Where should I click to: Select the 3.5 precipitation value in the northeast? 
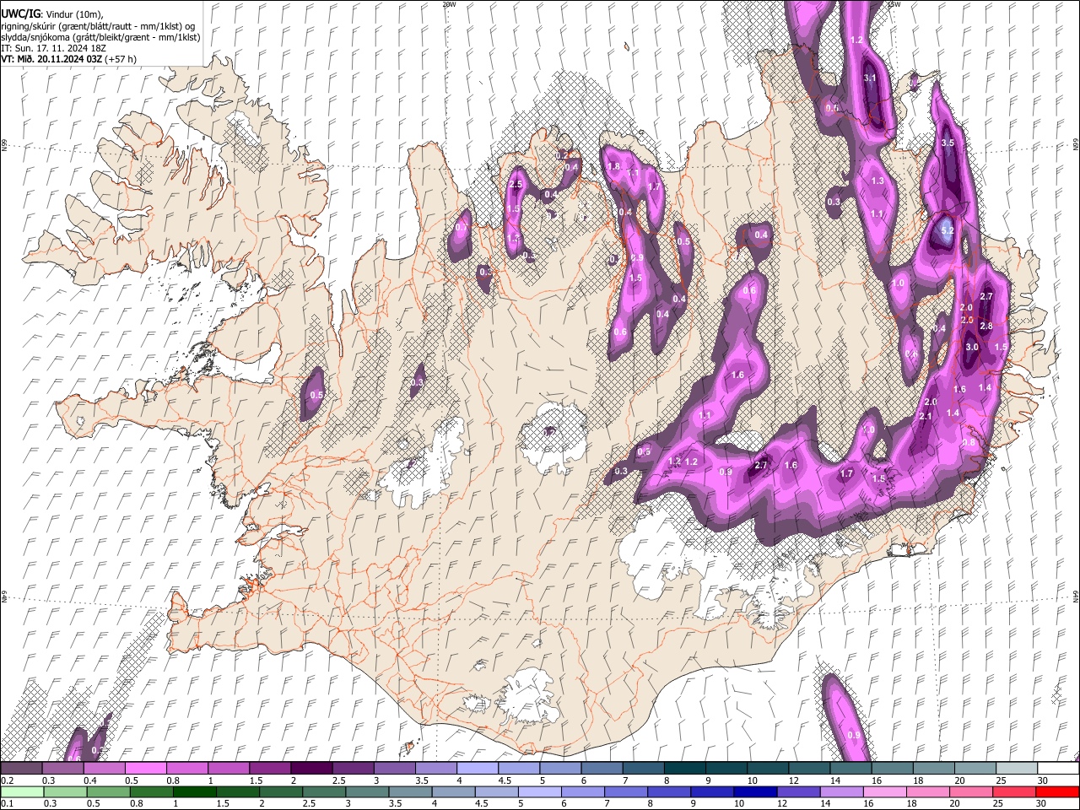click(948, 143)
